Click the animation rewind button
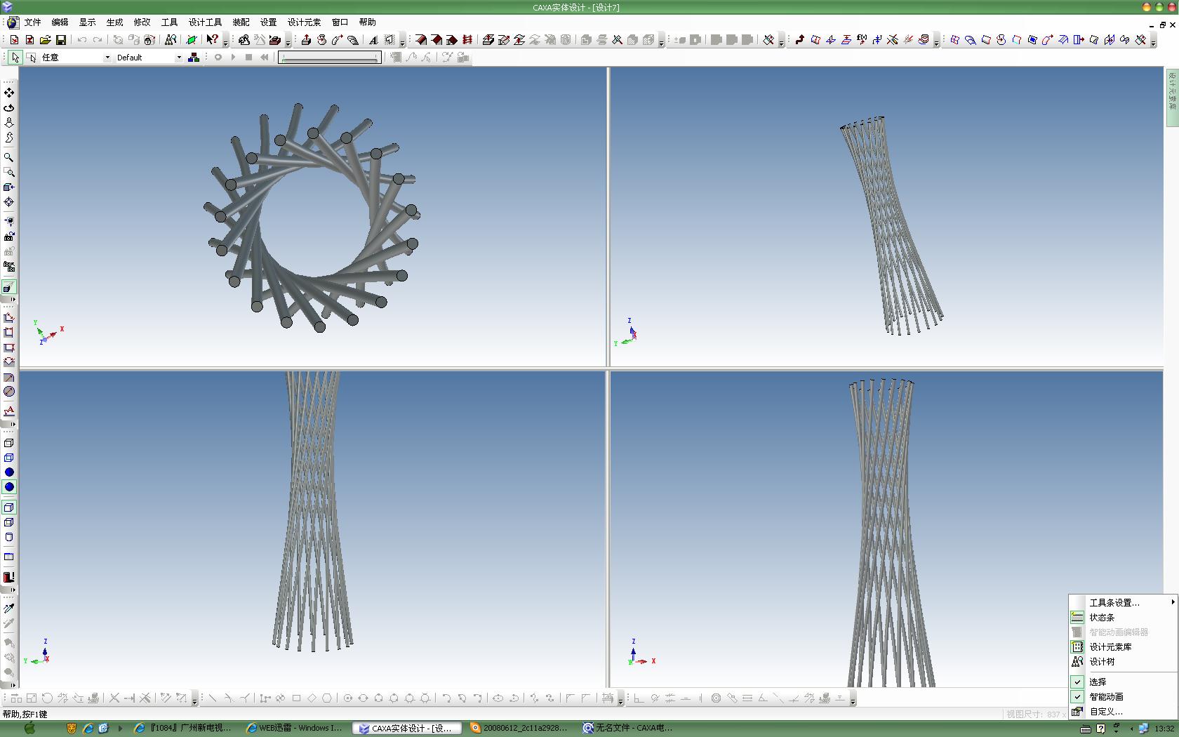The height and width of the screenshot is (737, 1179). pos(264,58)
